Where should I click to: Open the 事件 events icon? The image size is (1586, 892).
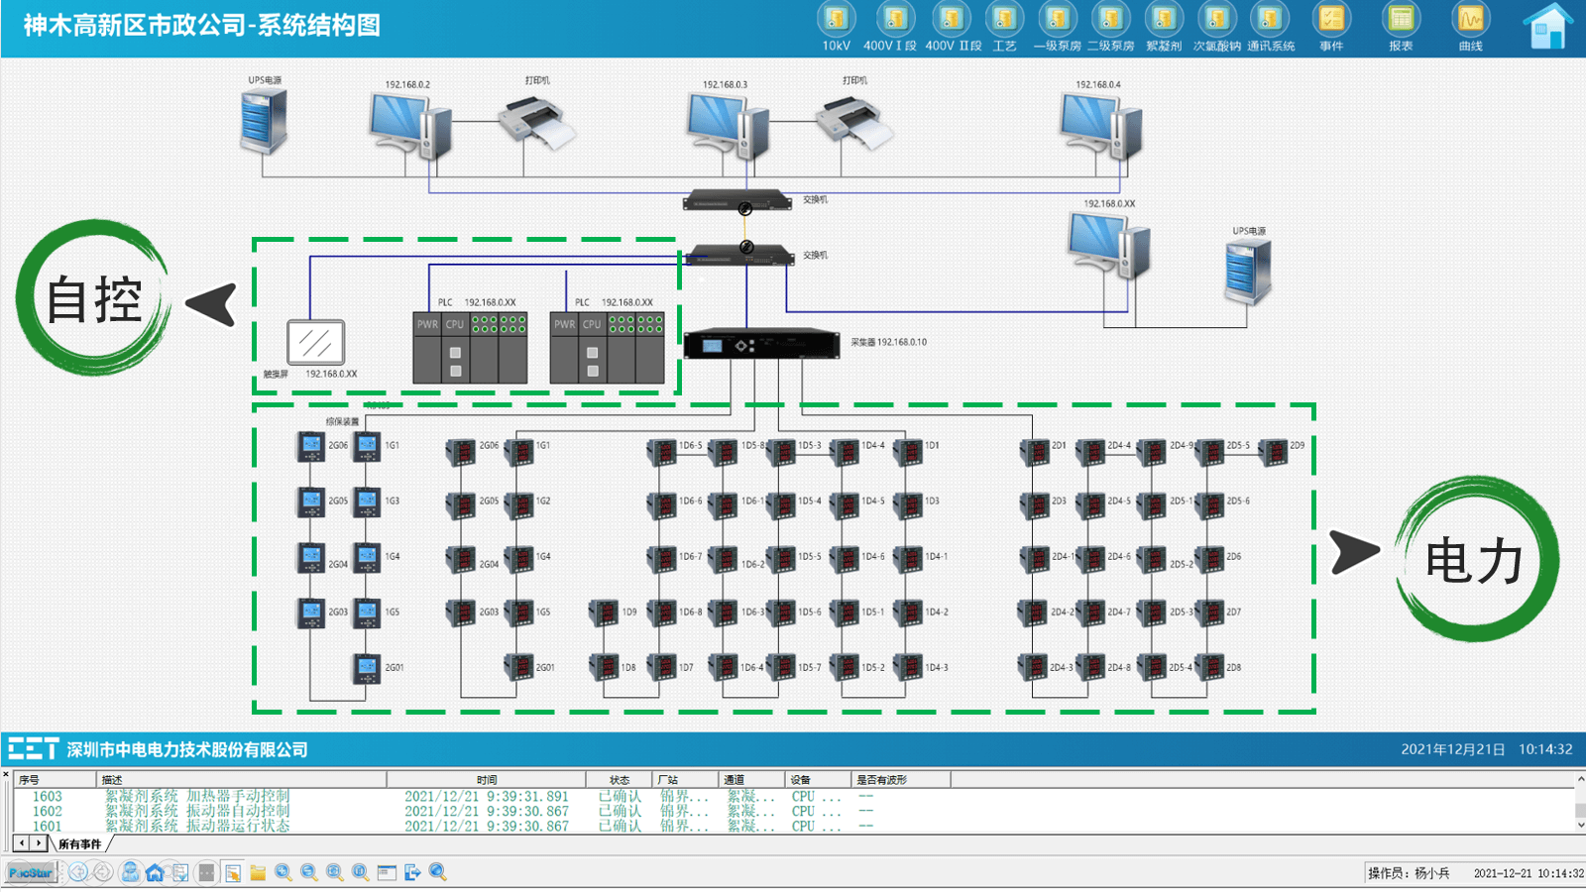tap(1331, 20)
